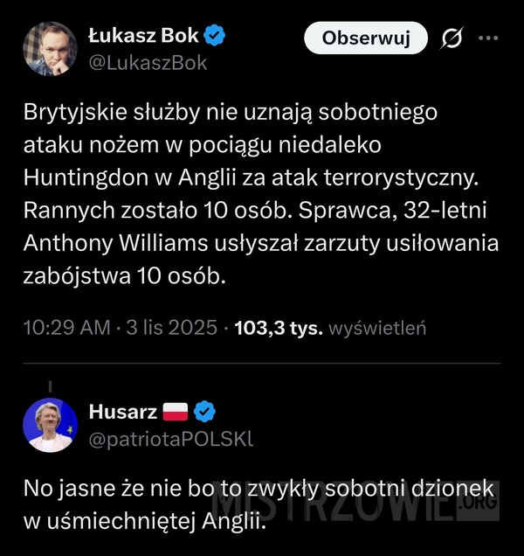Click the verified badge beside Łukasz Bok

[215, 37]
